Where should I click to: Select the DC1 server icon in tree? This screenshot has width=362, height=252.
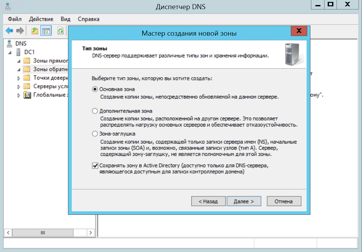(19, 52)
